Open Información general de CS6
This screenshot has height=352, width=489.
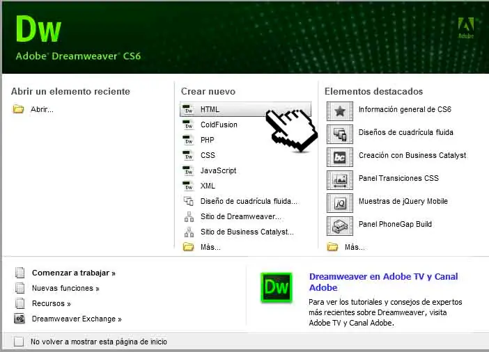[x=405, y=109]
